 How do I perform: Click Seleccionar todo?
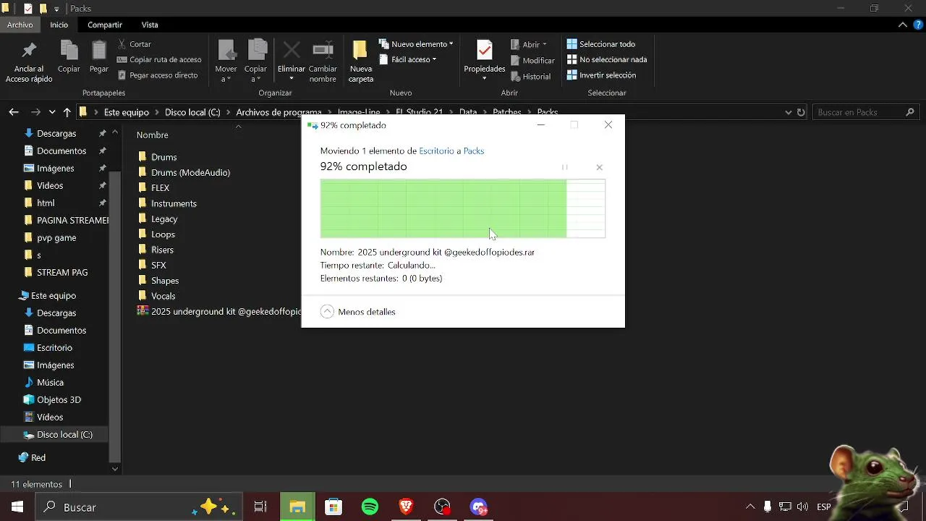coord(601,44)
